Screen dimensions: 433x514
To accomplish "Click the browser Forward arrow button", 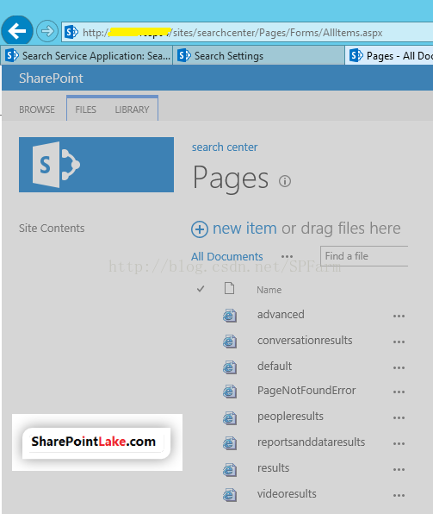I will [47, 31].
